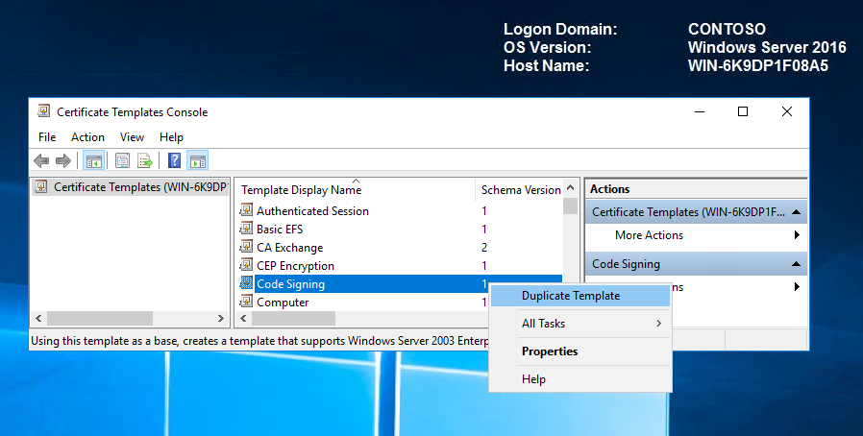The image size is (863, 436).
Task: Open the Action menu
Action: (x=87, y=137)
